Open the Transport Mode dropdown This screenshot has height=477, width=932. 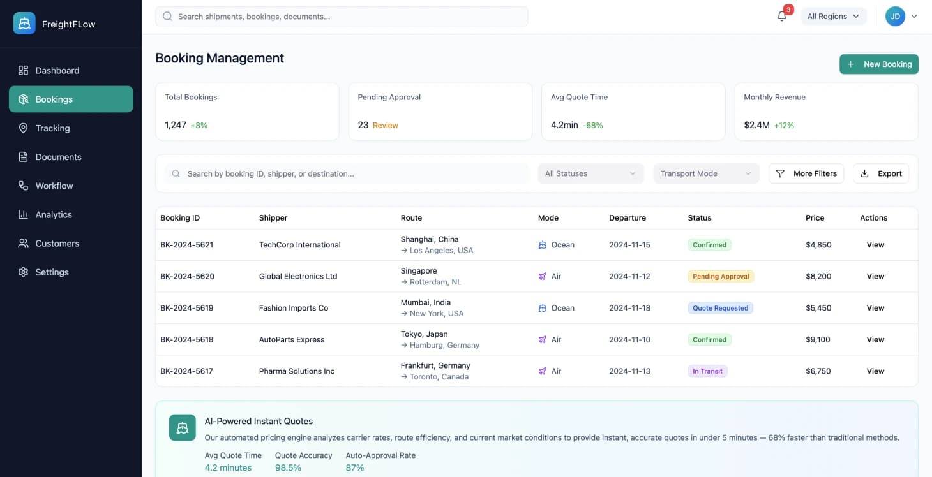[x=705, y=173]
